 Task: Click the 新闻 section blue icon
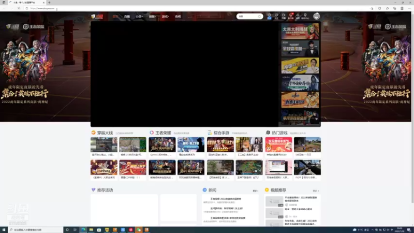click(x=204, y=190)
